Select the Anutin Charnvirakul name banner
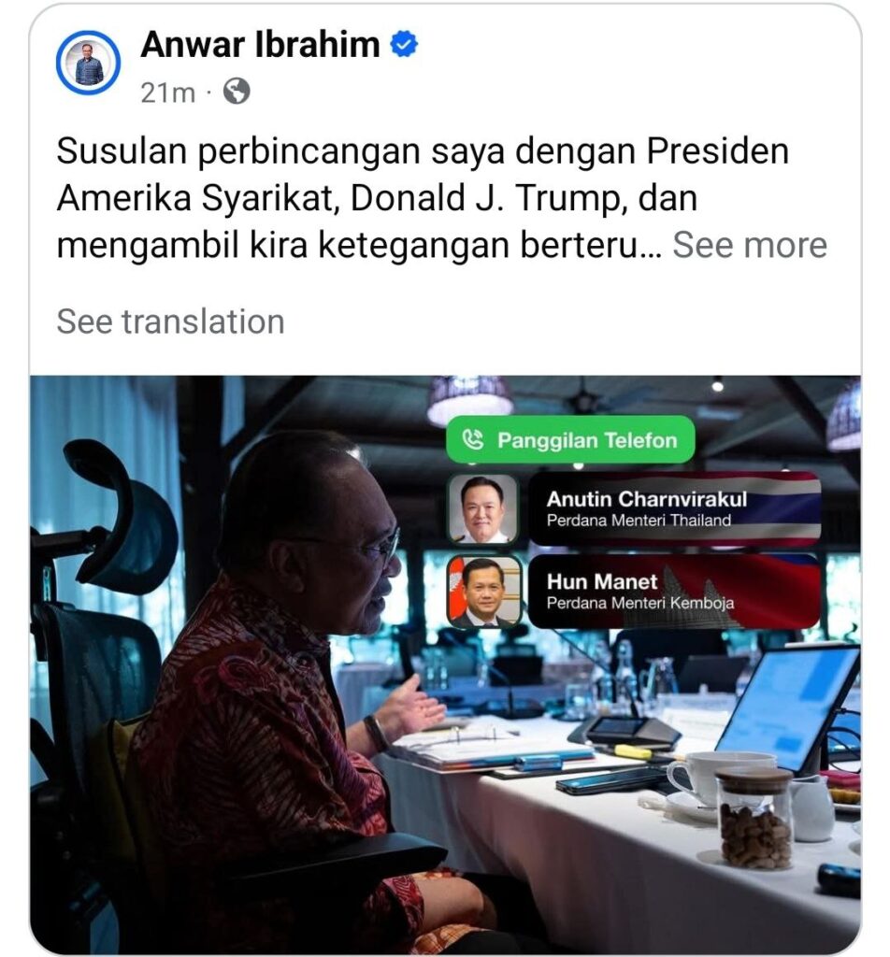Screen dimensions: 890x957 click(674, 508)
